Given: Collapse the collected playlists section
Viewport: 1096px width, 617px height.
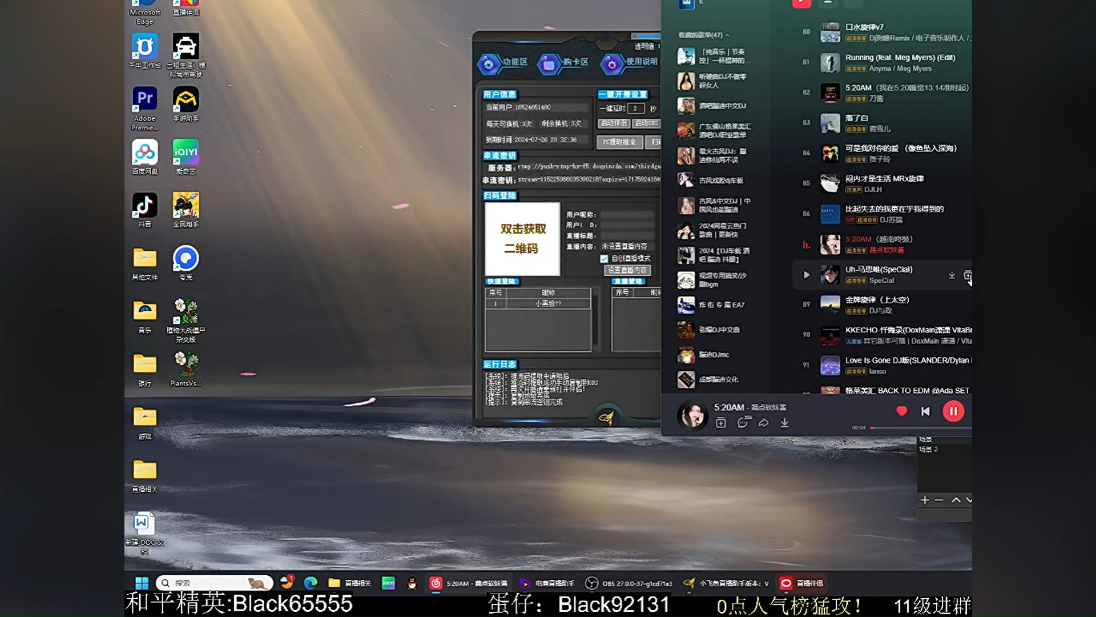Looking at the screenshot, I should (x=727, y=35).
